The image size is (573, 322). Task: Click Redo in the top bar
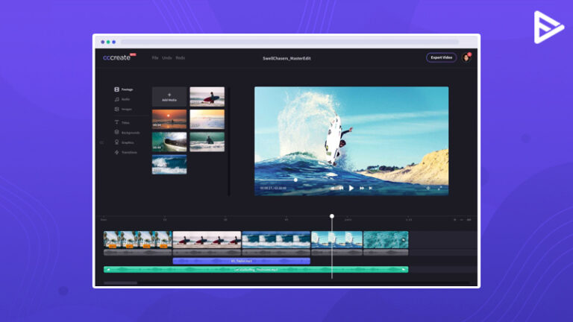pyautogui.click(x=180, y=58)
